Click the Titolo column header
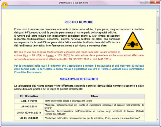Screen dimensions: 161x127 point(94,96)
